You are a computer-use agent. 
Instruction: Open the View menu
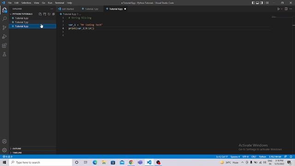point(36,3)
